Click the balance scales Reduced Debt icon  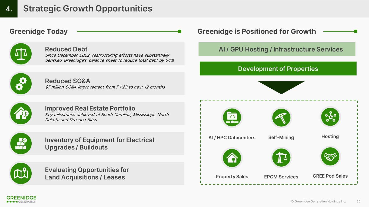click(x=21, y=54)
